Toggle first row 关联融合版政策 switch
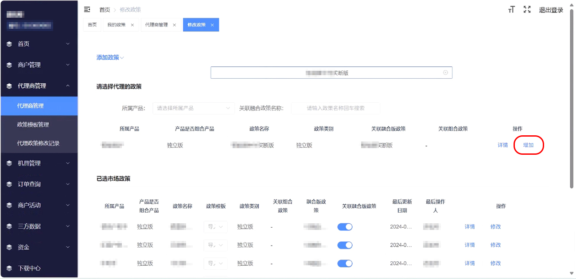 click(x=345, y=227)
